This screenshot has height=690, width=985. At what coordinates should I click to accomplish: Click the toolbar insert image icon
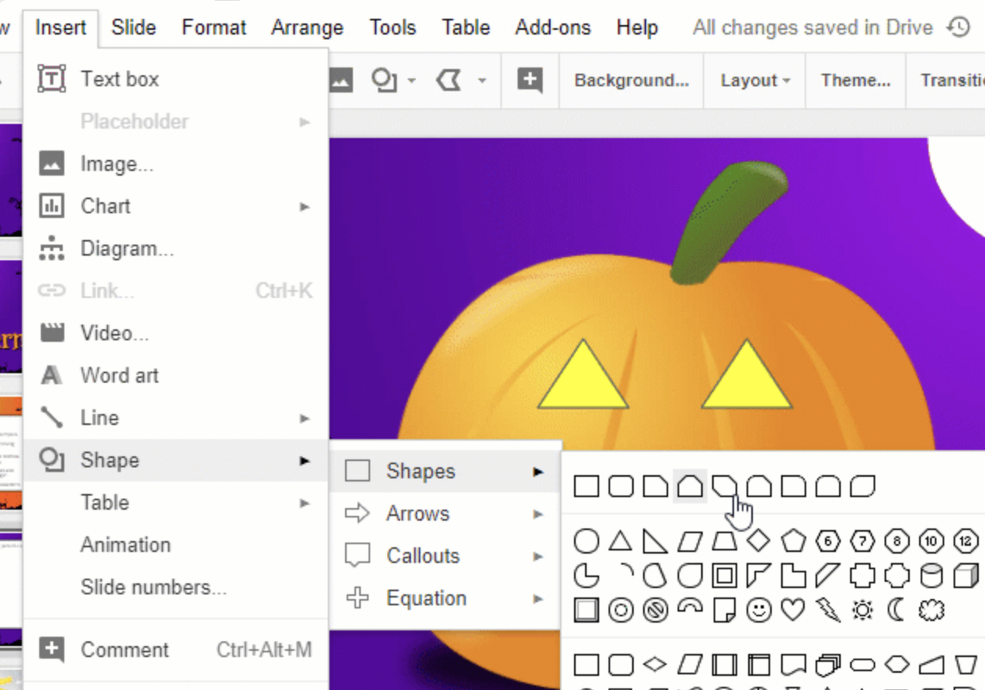[x=341, y=80]
